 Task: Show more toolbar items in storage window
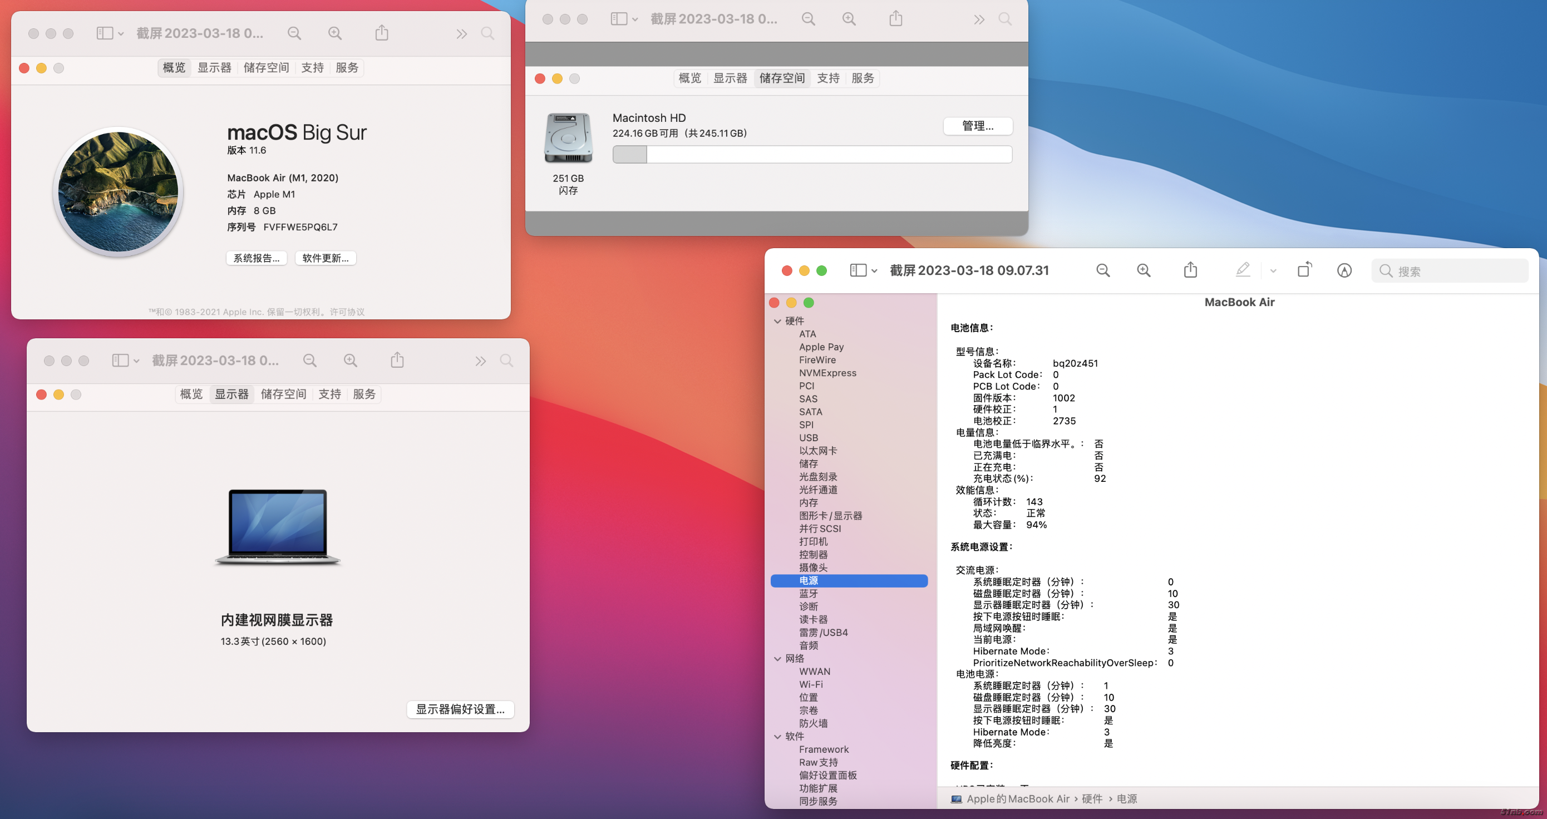point(979,20)
